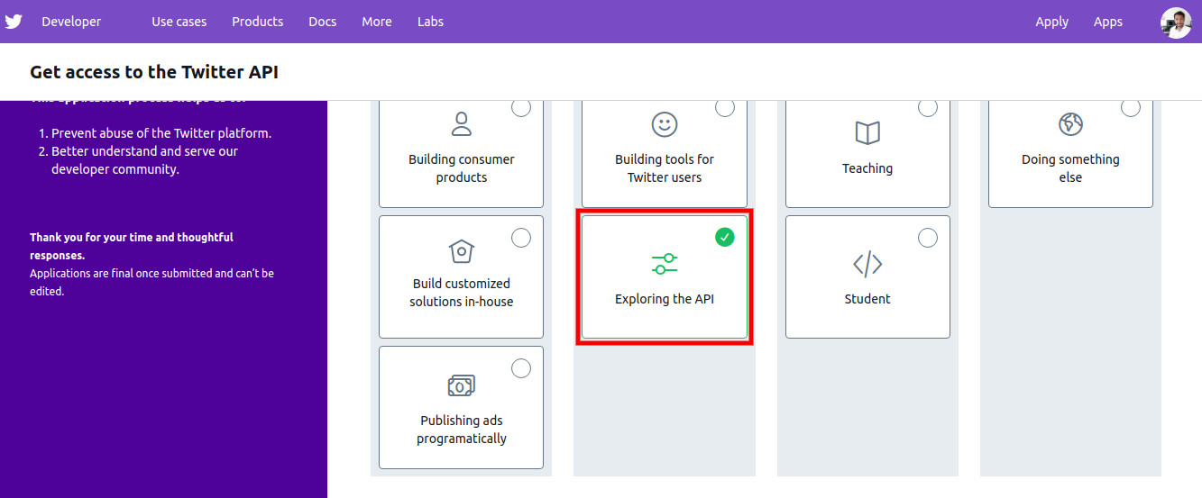Select the Student radio button
The height and width of the screenshot is (498, 1202).
coord(928,238)
